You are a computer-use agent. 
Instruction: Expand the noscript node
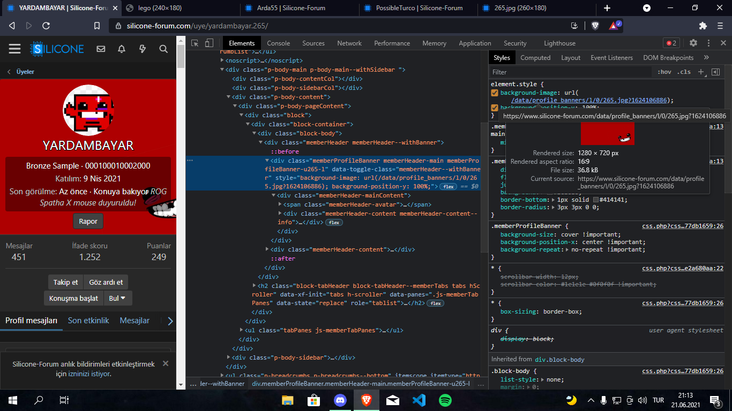tap(222, 60)
